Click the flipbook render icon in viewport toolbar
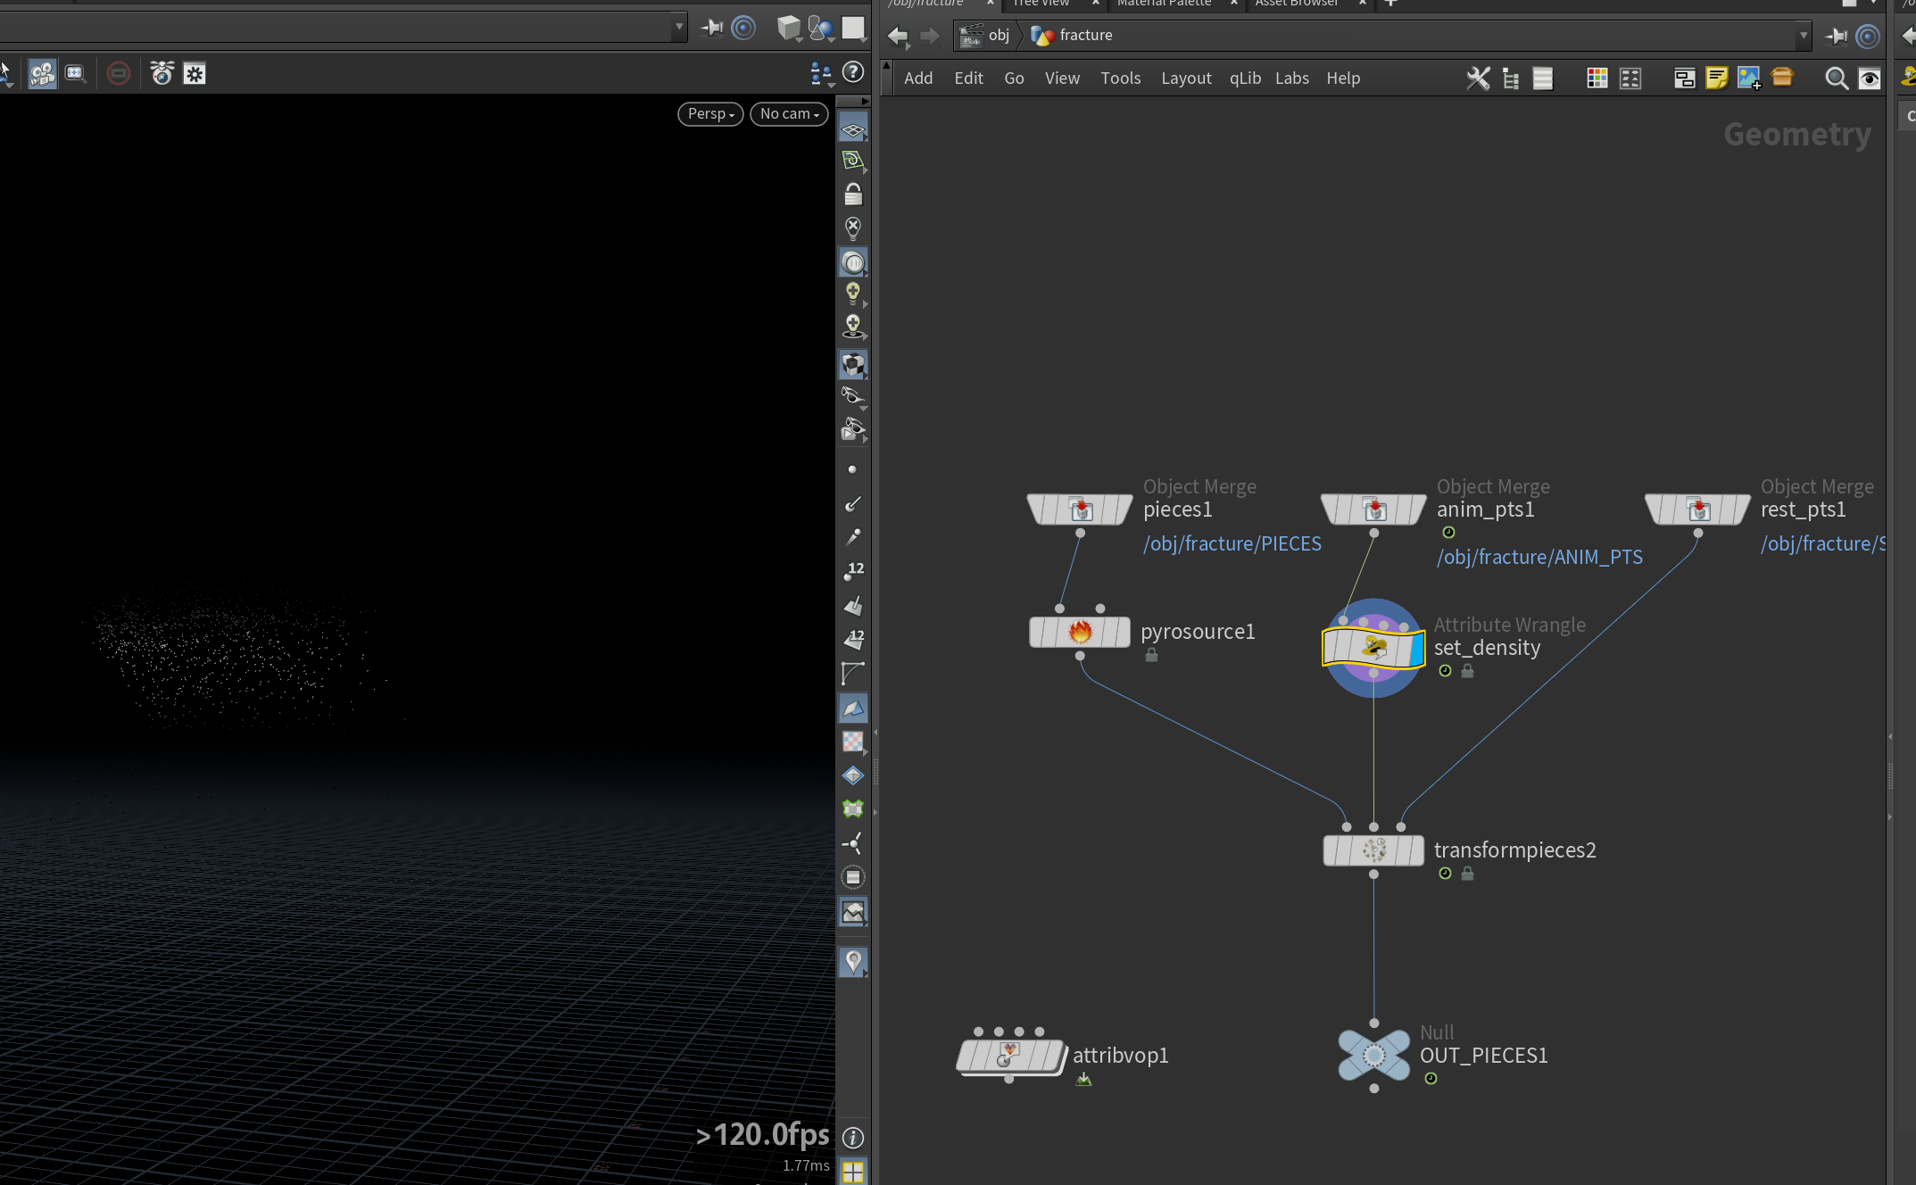This screenshot has height=1185, width=1916. point(162,73)
